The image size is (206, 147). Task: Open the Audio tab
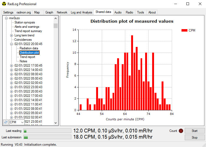118,12
